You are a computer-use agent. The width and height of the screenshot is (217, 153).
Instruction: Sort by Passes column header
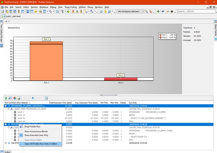pyautogui.click(x=123, y=103)
